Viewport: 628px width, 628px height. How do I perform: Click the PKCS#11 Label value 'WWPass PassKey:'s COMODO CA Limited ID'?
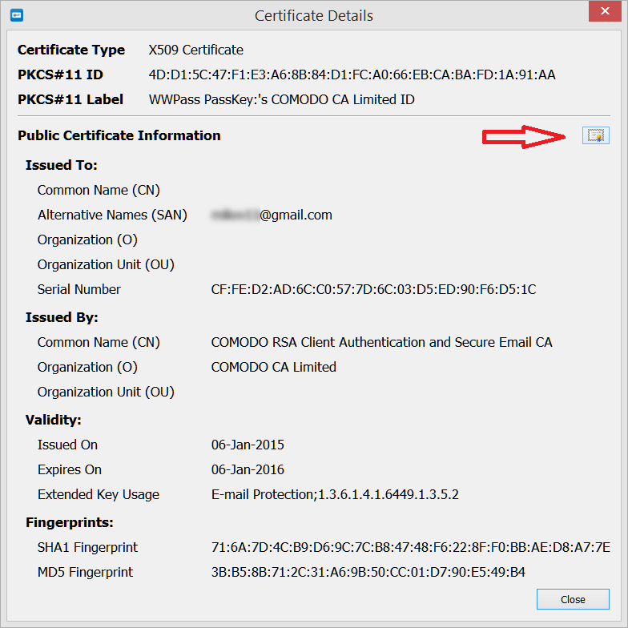[282, 99]
